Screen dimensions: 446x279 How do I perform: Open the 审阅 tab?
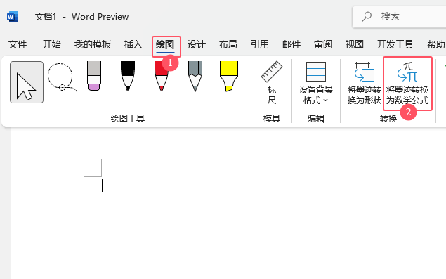[323, 44]
